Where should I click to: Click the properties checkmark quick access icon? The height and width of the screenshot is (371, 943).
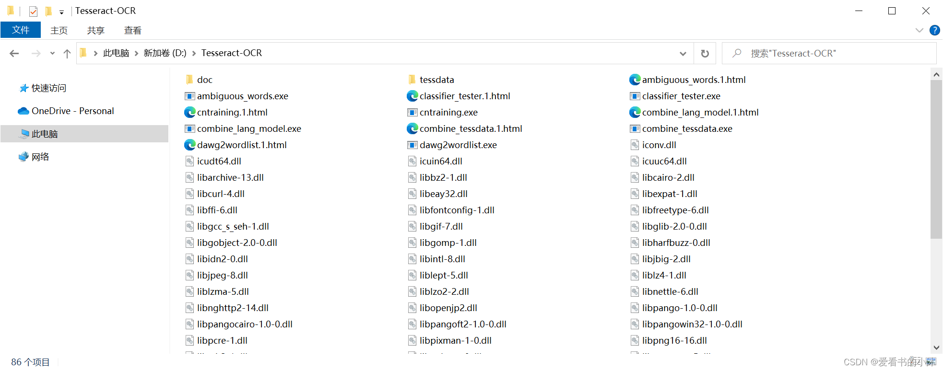[33, 11]
